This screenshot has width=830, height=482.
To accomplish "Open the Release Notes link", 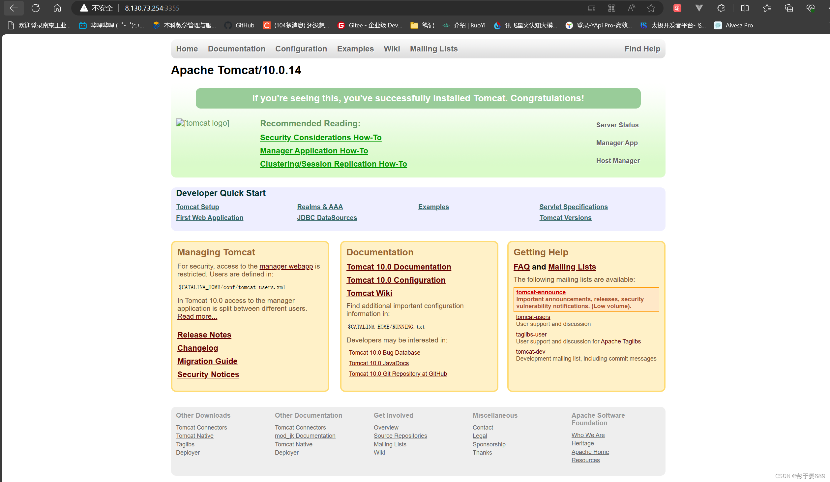I will coord(204,335).
